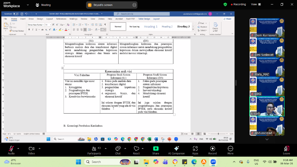Open the Zoom Chat panel
Image resolution: width=297 pixels, height=167 pixels.
coord(118,149)
